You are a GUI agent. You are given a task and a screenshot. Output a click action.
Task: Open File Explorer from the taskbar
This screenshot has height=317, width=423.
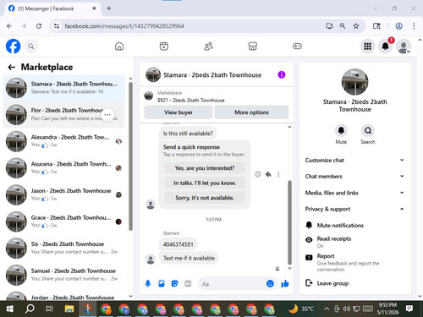coord(69,309)
